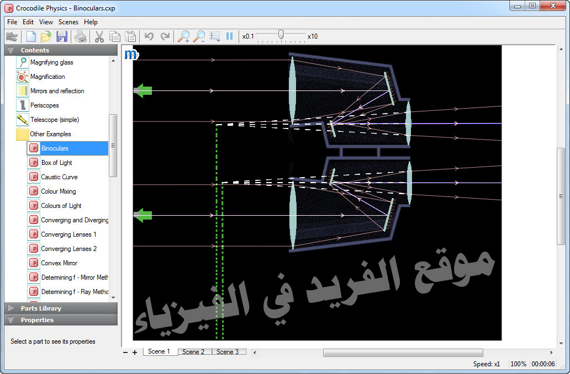Click the Telescope item icon
Viewport: 570px width, 374px height.
pos(23,120)
